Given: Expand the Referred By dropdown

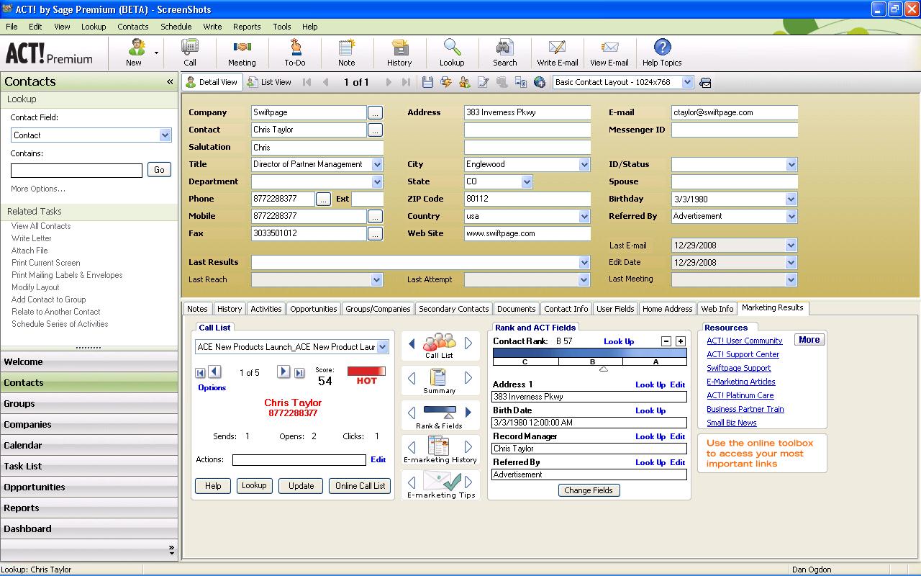Looking at the screenshot, I should click(x=791, y=216).
